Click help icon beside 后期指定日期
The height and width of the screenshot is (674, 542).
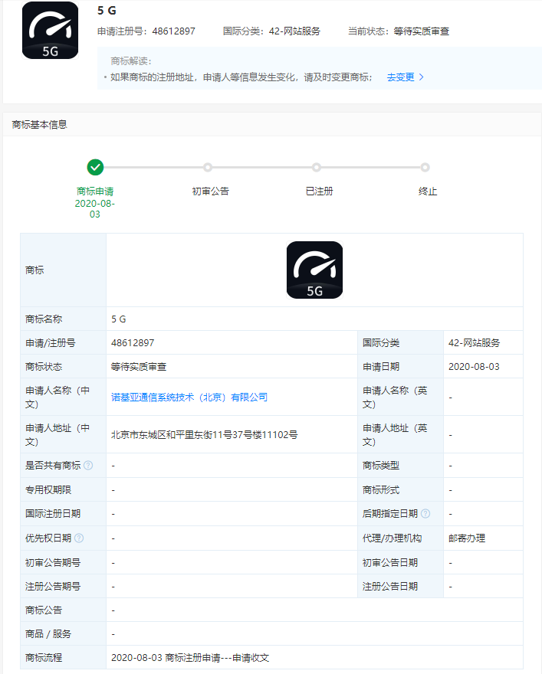[425, 514]
